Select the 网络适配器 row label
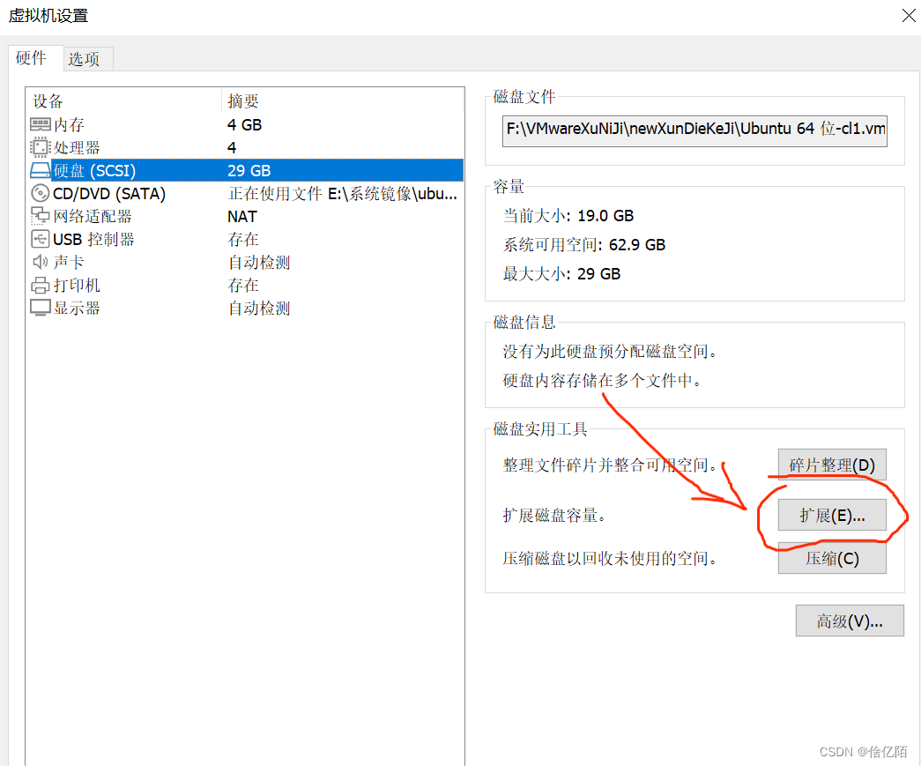Viewport: 921px width, 766px height. tap(93, 216)
